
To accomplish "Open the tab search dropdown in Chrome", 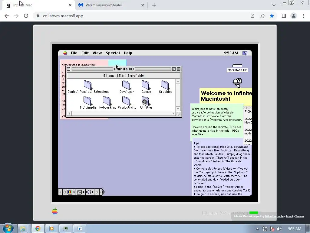I will 274,5.
